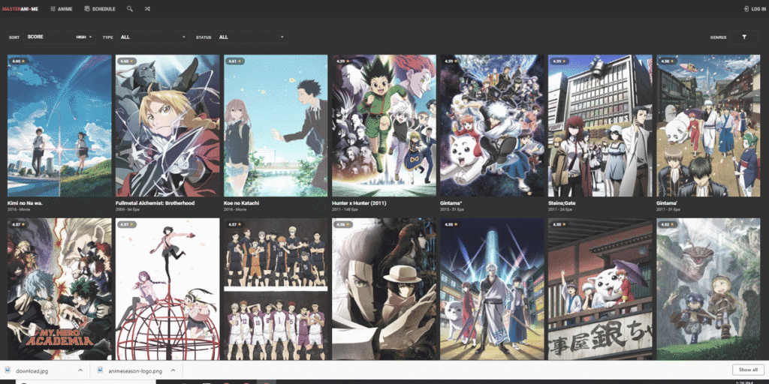769x384 pixels.
Task: Open the Schedule menu item
Action: point(100,9)
